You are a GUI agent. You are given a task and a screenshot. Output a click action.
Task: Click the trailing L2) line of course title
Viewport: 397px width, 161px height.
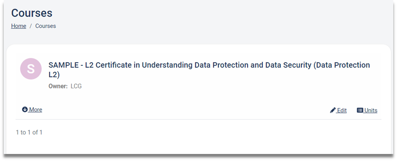coord(54,75)
